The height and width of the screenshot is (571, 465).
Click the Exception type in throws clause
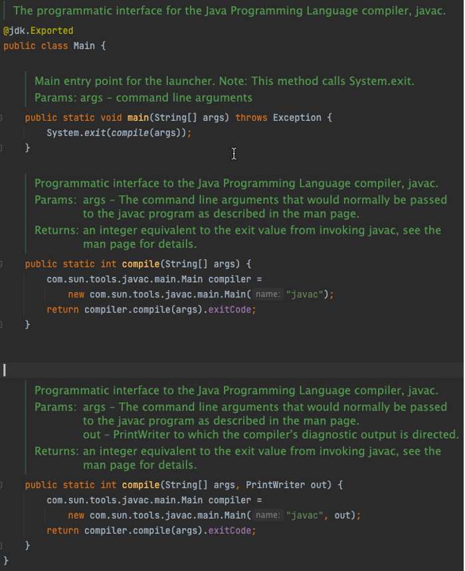click(297, 118)
